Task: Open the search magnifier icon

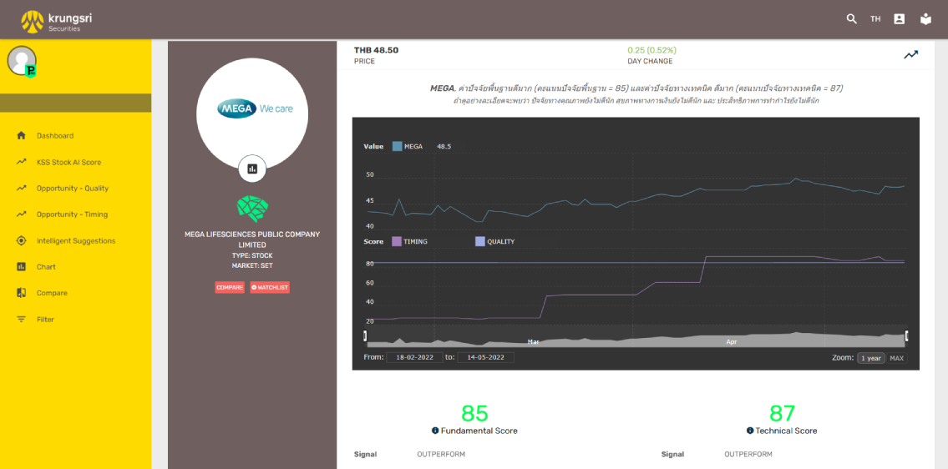Action: pyautogui.click(x=851, y=18)
